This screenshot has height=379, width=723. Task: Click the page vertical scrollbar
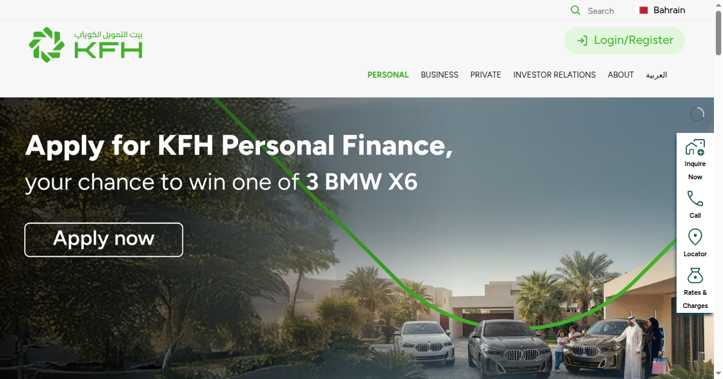(718, 189)
